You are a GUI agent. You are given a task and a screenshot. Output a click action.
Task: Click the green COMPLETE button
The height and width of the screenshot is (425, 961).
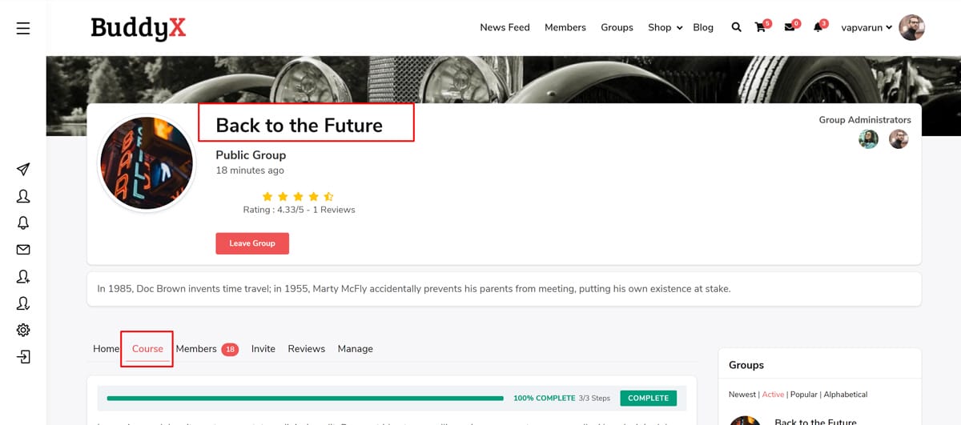pyautogui.click(x=648, y=398)
